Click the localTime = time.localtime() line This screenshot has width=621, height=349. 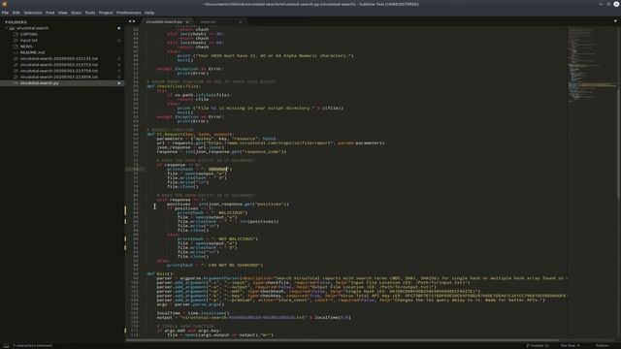(x=193, y=313)
